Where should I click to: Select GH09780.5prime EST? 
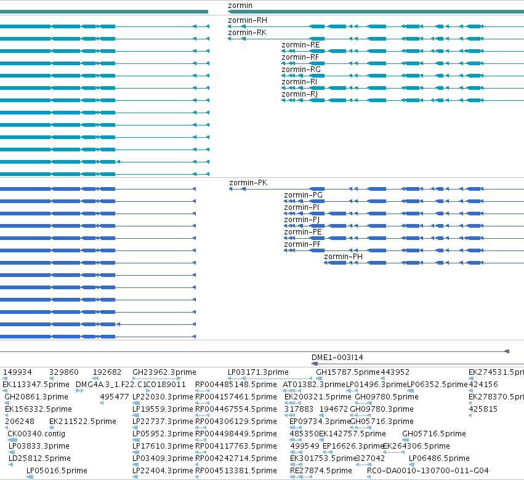point(387,397)
